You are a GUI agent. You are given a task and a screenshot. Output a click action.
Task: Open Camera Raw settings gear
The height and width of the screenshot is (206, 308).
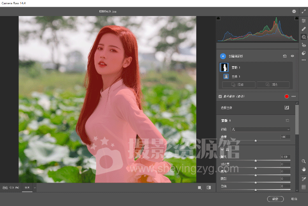(x=294, y=12)
